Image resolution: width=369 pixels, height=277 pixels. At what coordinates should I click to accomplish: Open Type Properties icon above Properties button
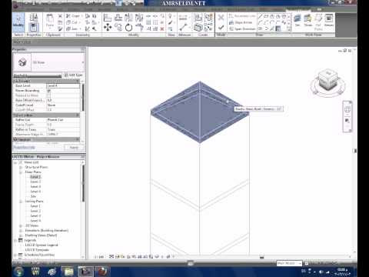click(34, 18)
